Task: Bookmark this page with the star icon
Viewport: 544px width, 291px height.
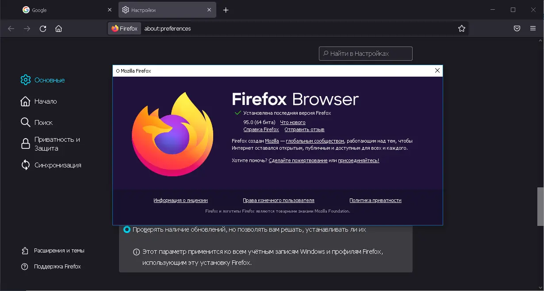Action: tap(462, 28)
